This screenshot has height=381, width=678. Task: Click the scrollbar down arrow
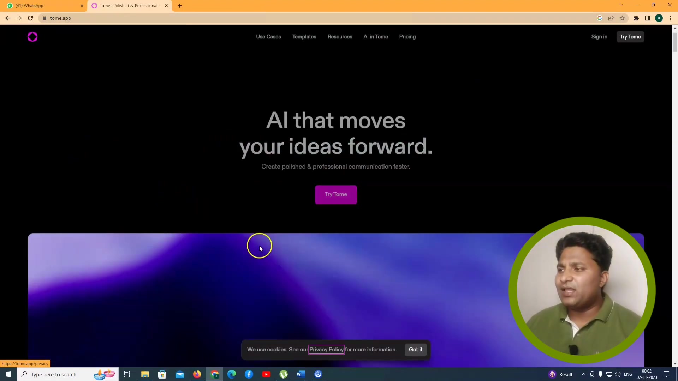click(x=675, y=364)
